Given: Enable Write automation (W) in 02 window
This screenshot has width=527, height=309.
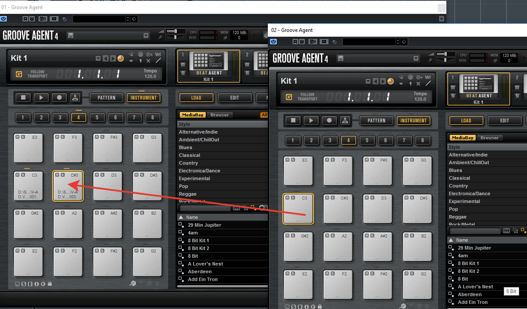Looking at the screenshot, I should 301,42.
